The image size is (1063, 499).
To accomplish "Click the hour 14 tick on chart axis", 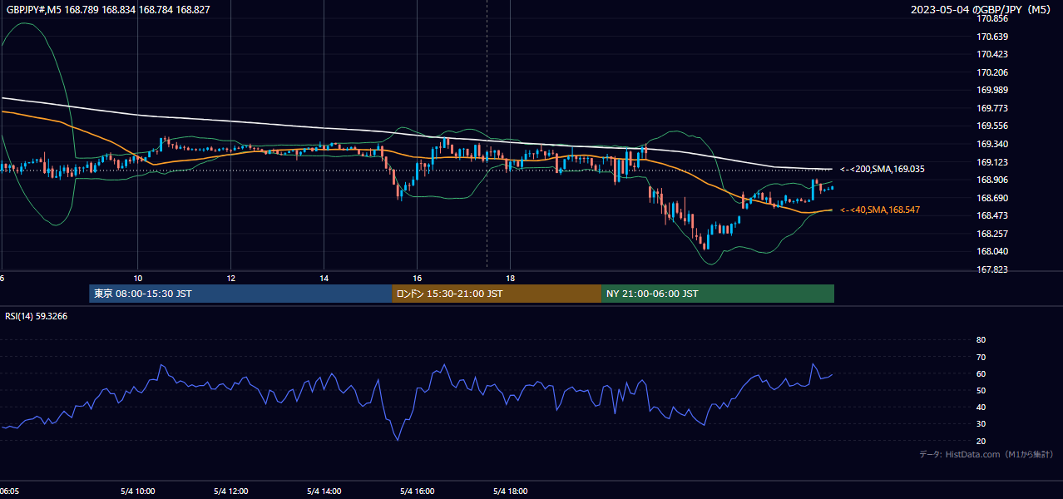I will 324,278.
